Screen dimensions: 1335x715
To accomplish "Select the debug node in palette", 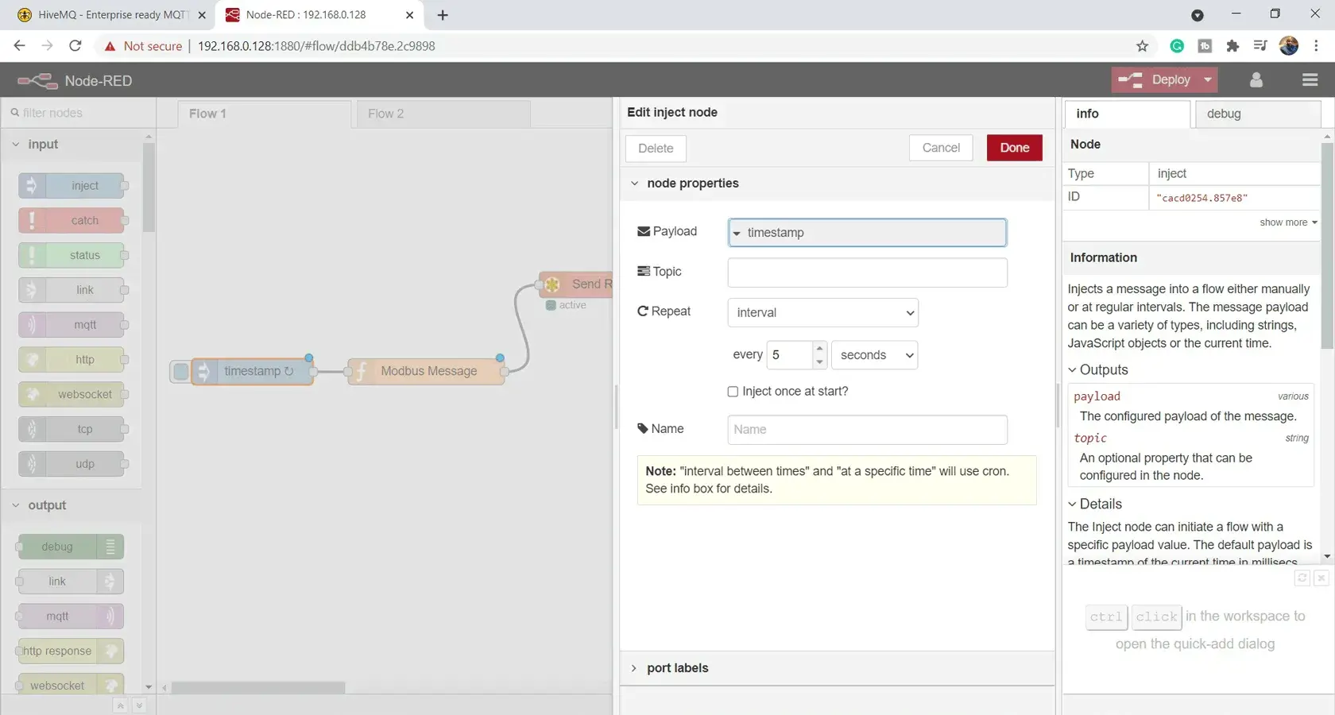I will pos(70,547).
